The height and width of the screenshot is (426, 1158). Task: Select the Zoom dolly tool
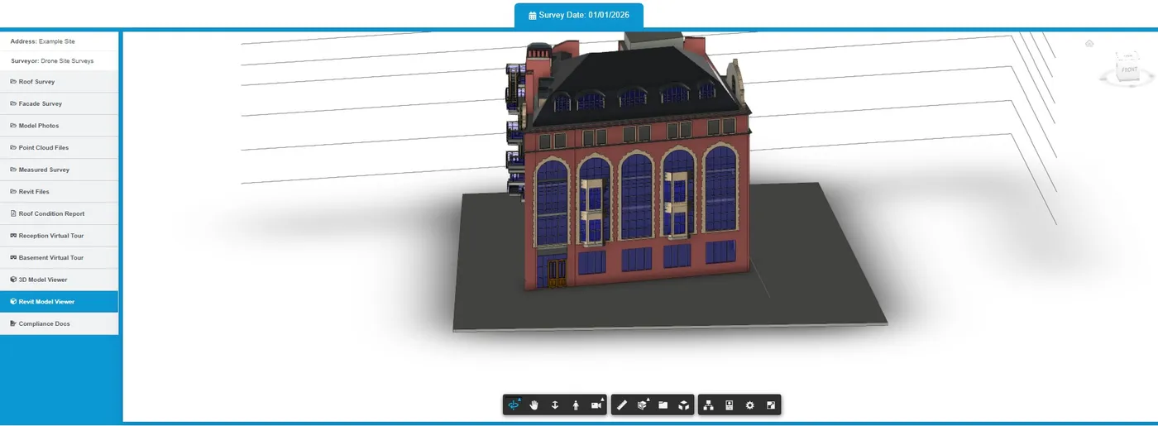(x=555, y=404)
